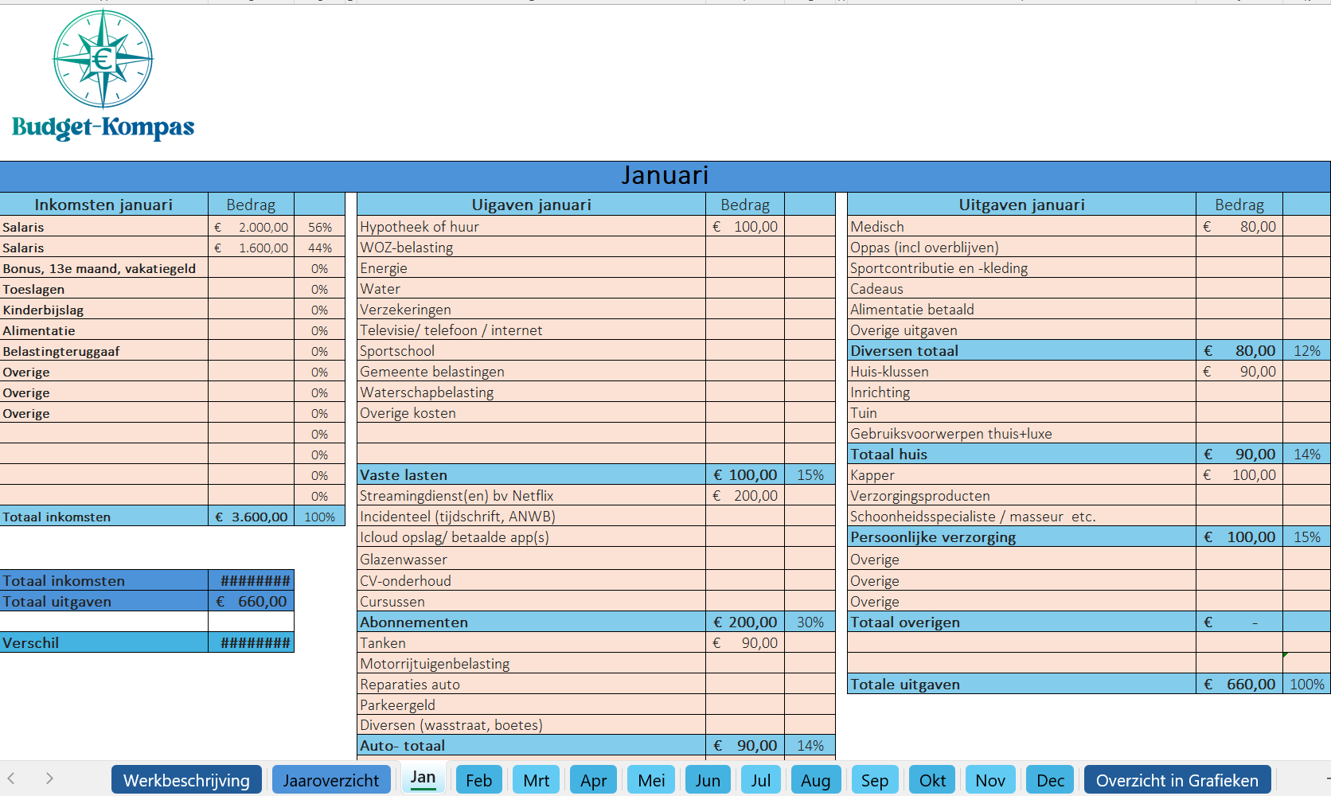Select the Kapper amount cell

coord(1239,475)
